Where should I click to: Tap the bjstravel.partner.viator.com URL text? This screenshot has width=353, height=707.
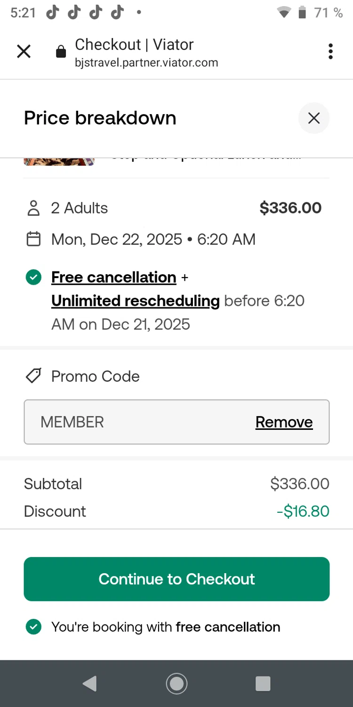click(x=146, y=63)
